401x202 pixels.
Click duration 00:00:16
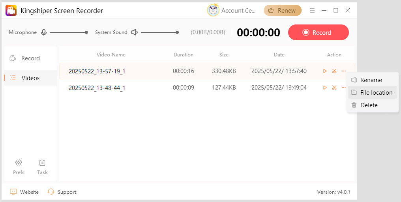[x=184, y=71]
